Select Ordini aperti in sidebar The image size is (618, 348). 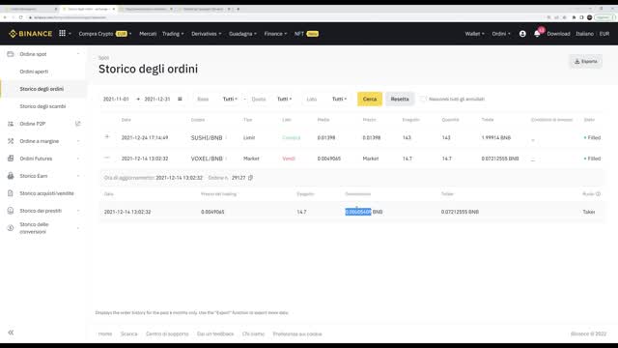[x=34, y=72]
